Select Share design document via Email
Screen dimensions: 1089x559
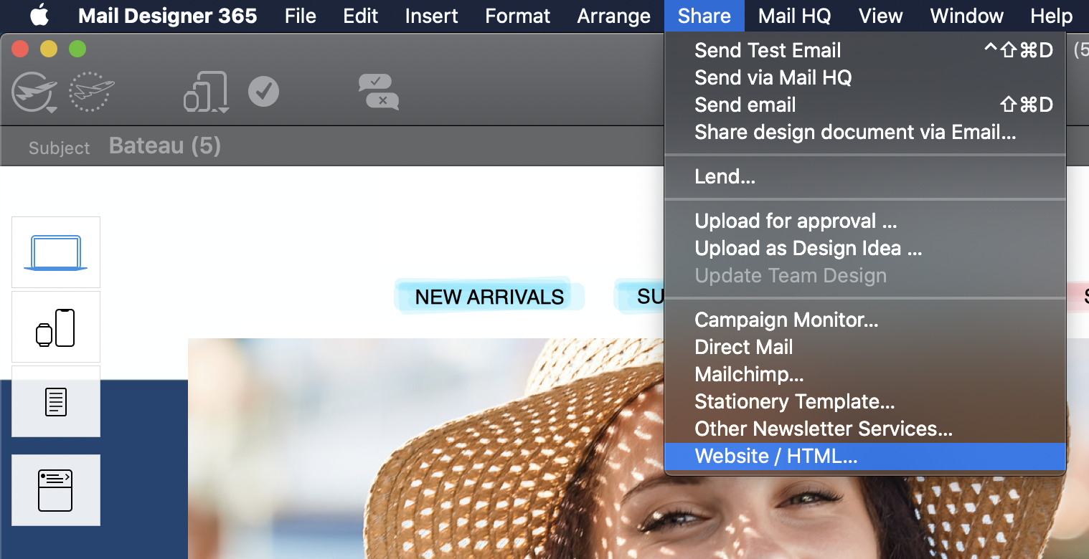point(865,132)
